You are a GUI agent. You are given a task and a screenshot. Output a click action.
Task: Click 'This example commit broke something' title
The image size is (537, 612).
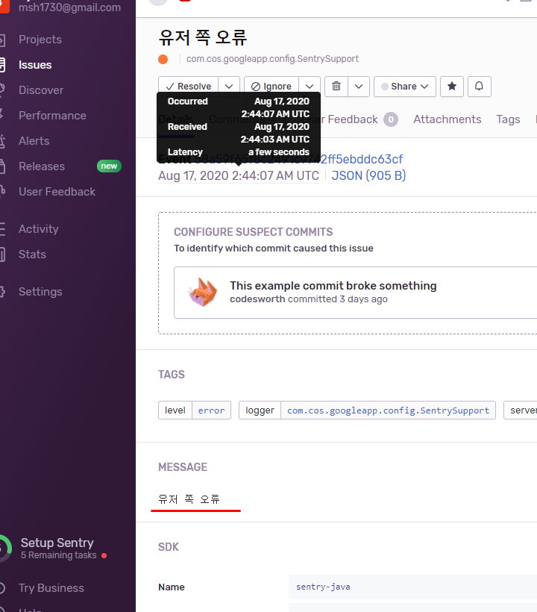pyautogui.click(x=333, y=286)
